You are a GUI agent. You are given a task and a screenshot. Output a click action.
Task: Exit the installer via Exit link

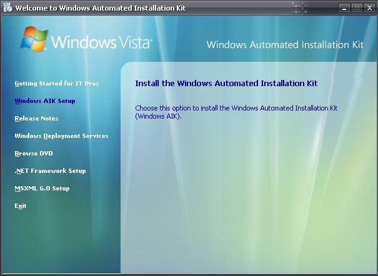[x=21, y=206]
